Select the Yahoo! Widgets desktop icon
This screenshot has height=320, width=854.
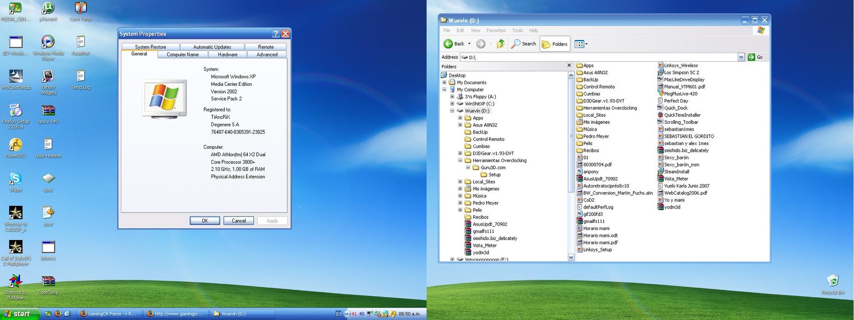click(48, 82)
